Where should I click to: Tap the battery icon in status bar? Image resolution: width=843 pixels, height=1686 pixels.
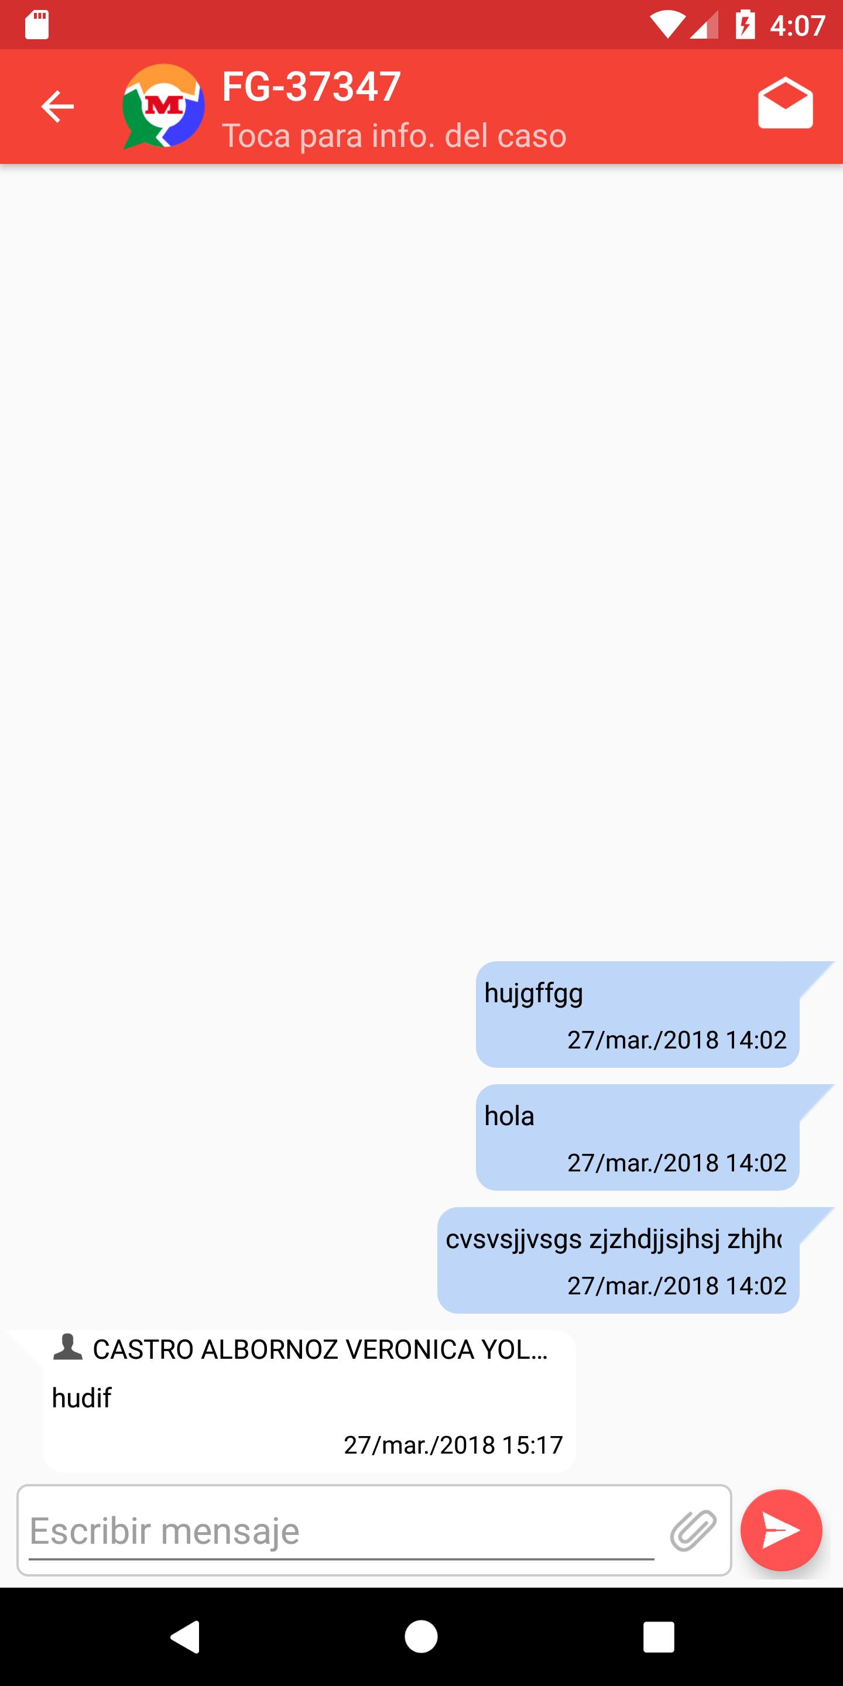[745, 25]
